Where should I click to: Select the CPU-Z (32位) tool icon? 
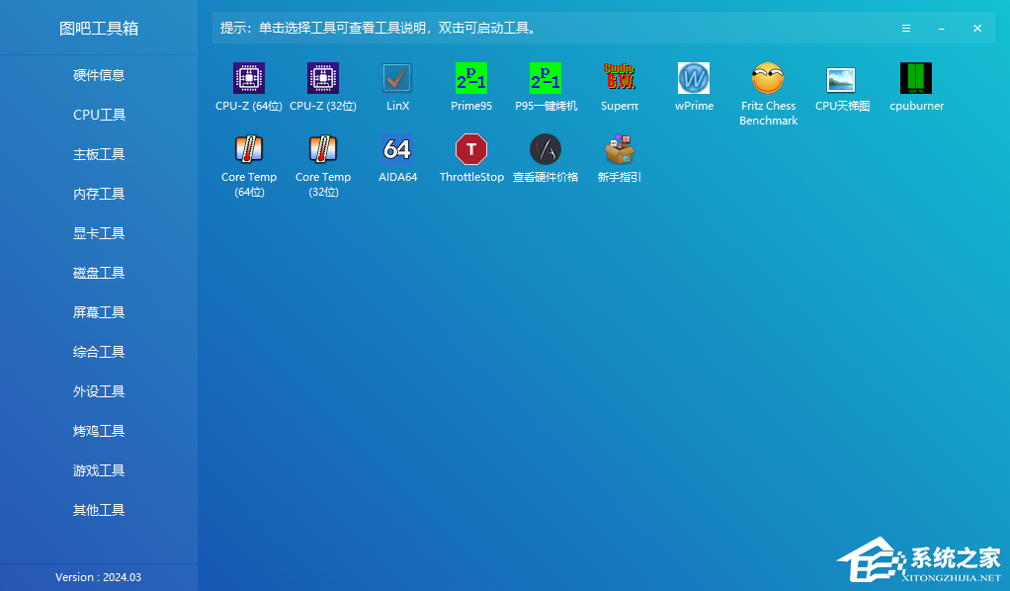pos(323,78)
